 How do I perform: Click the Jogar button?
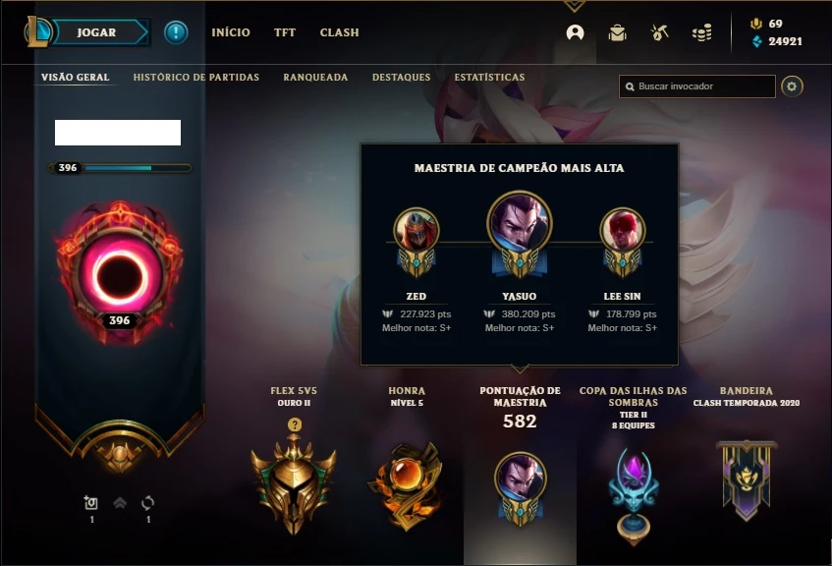[x=96, y=32]
